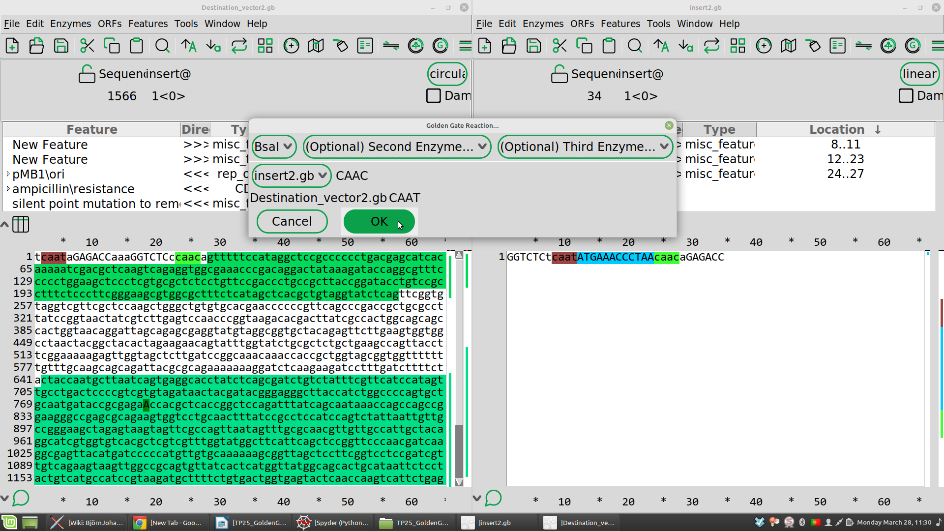Click Cancel in Golden Gate Reaction dialog
The image size is (944, 531).
tap(292, 221)
